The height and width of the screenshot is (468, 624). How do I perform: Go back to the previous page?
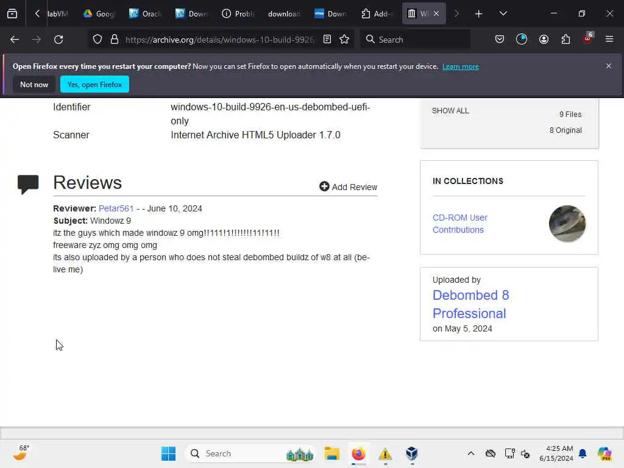point(15,40)
